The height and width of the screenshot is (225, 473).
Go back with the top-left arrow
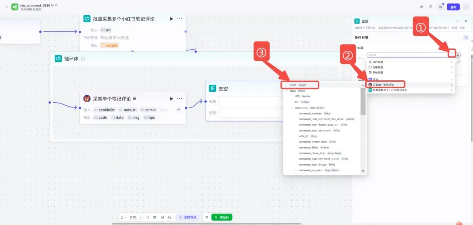coord(7,7)
